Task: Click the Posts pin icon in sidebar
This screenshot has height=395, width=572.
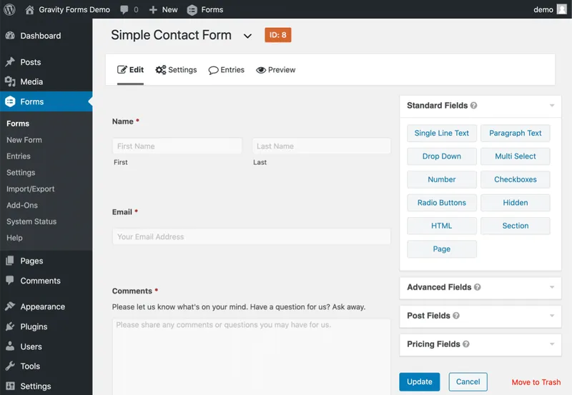Action: click(x=10, y=62)
